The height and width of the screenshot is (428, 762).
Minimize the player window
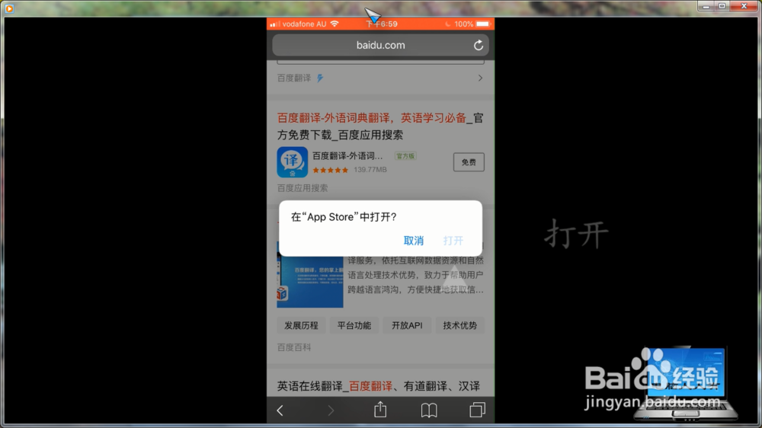coord(706,6)
